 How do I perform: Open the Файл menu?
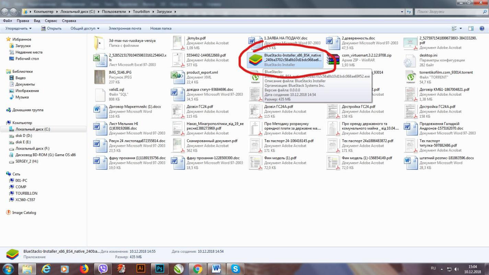tap(7, 21)
